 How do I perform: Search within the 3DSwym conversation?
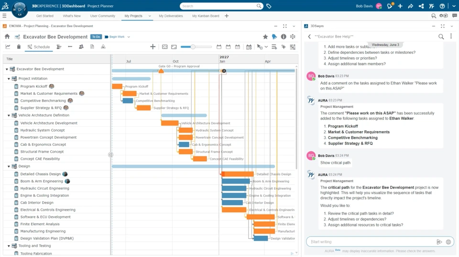pyautogui.click(x=441, y=37)
